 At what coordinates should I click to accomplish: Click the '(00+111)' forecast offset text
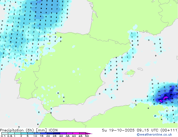coord(169,130)
